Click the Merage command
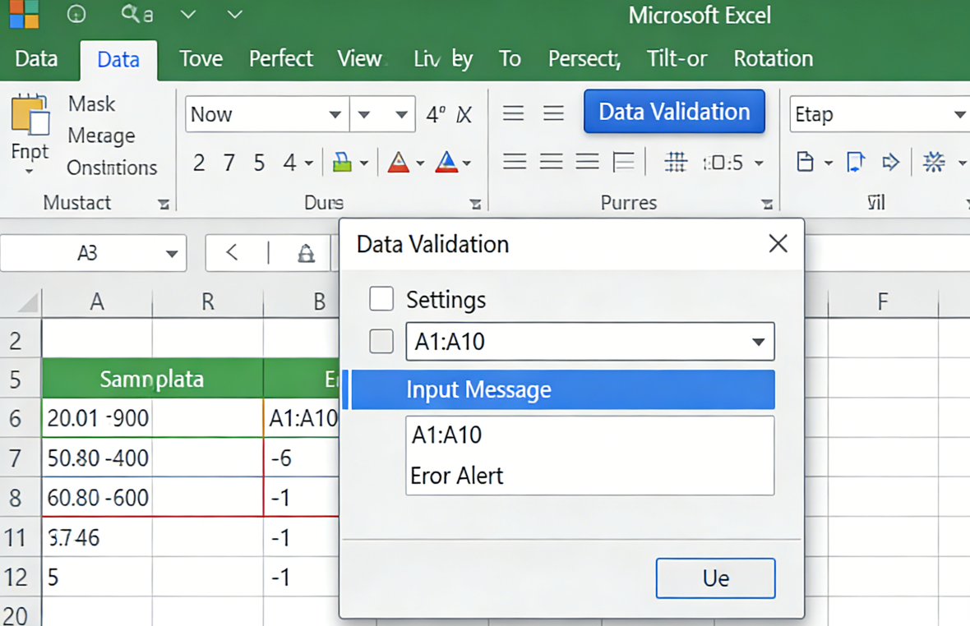 (x=101, y=136)
